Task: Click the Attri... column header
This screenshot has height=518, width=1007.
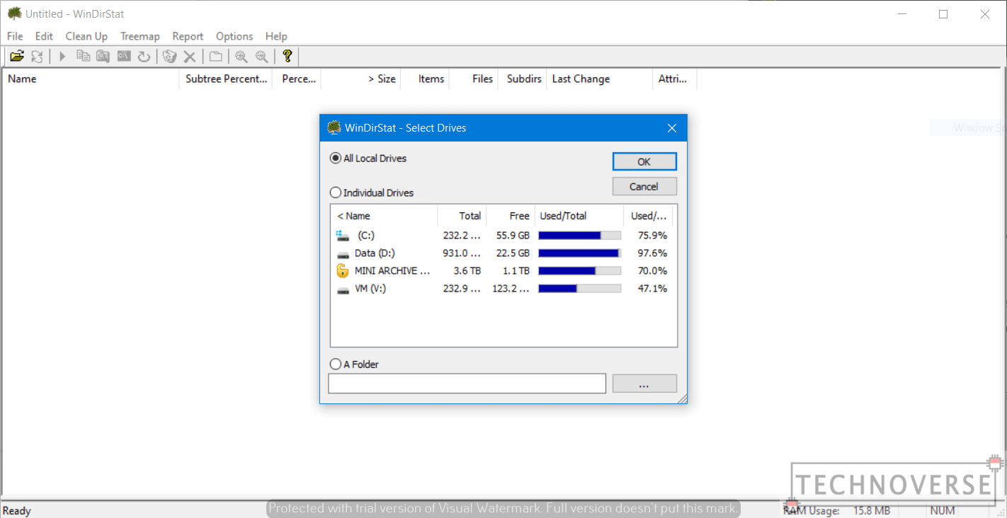Action: 675,79
